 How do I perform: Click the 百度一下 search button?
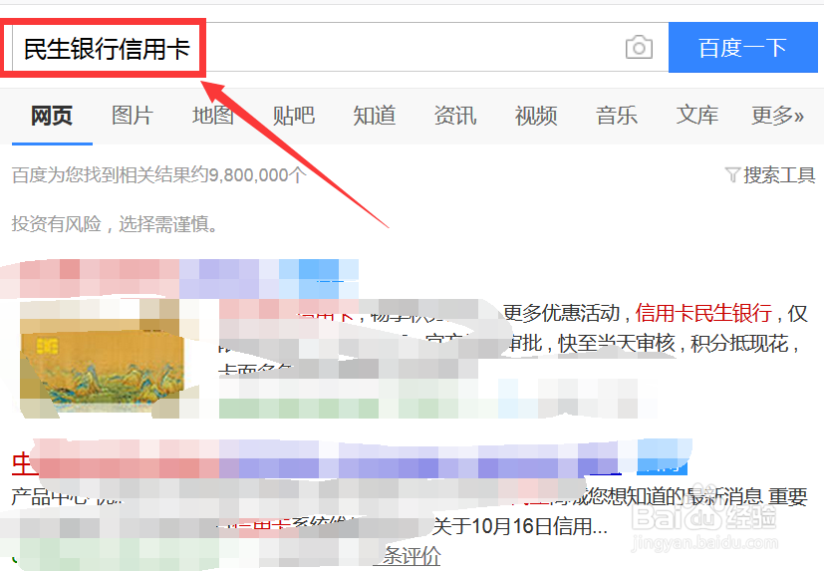(743, 47)
